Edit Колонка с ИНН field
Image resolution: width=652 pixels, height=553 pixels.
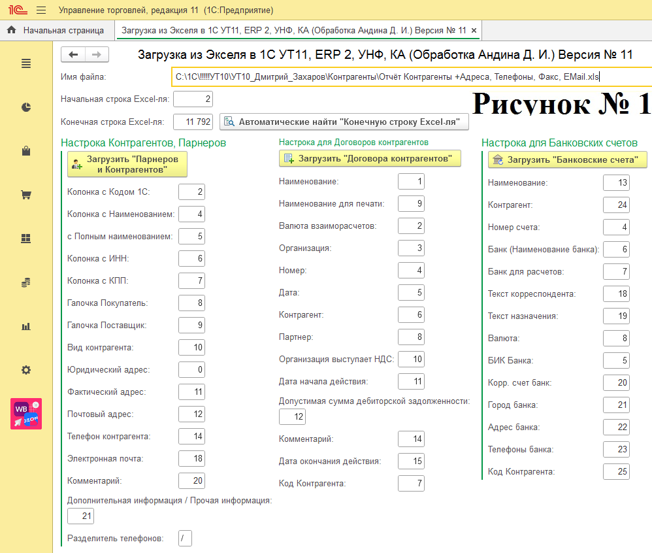(191, 258)
